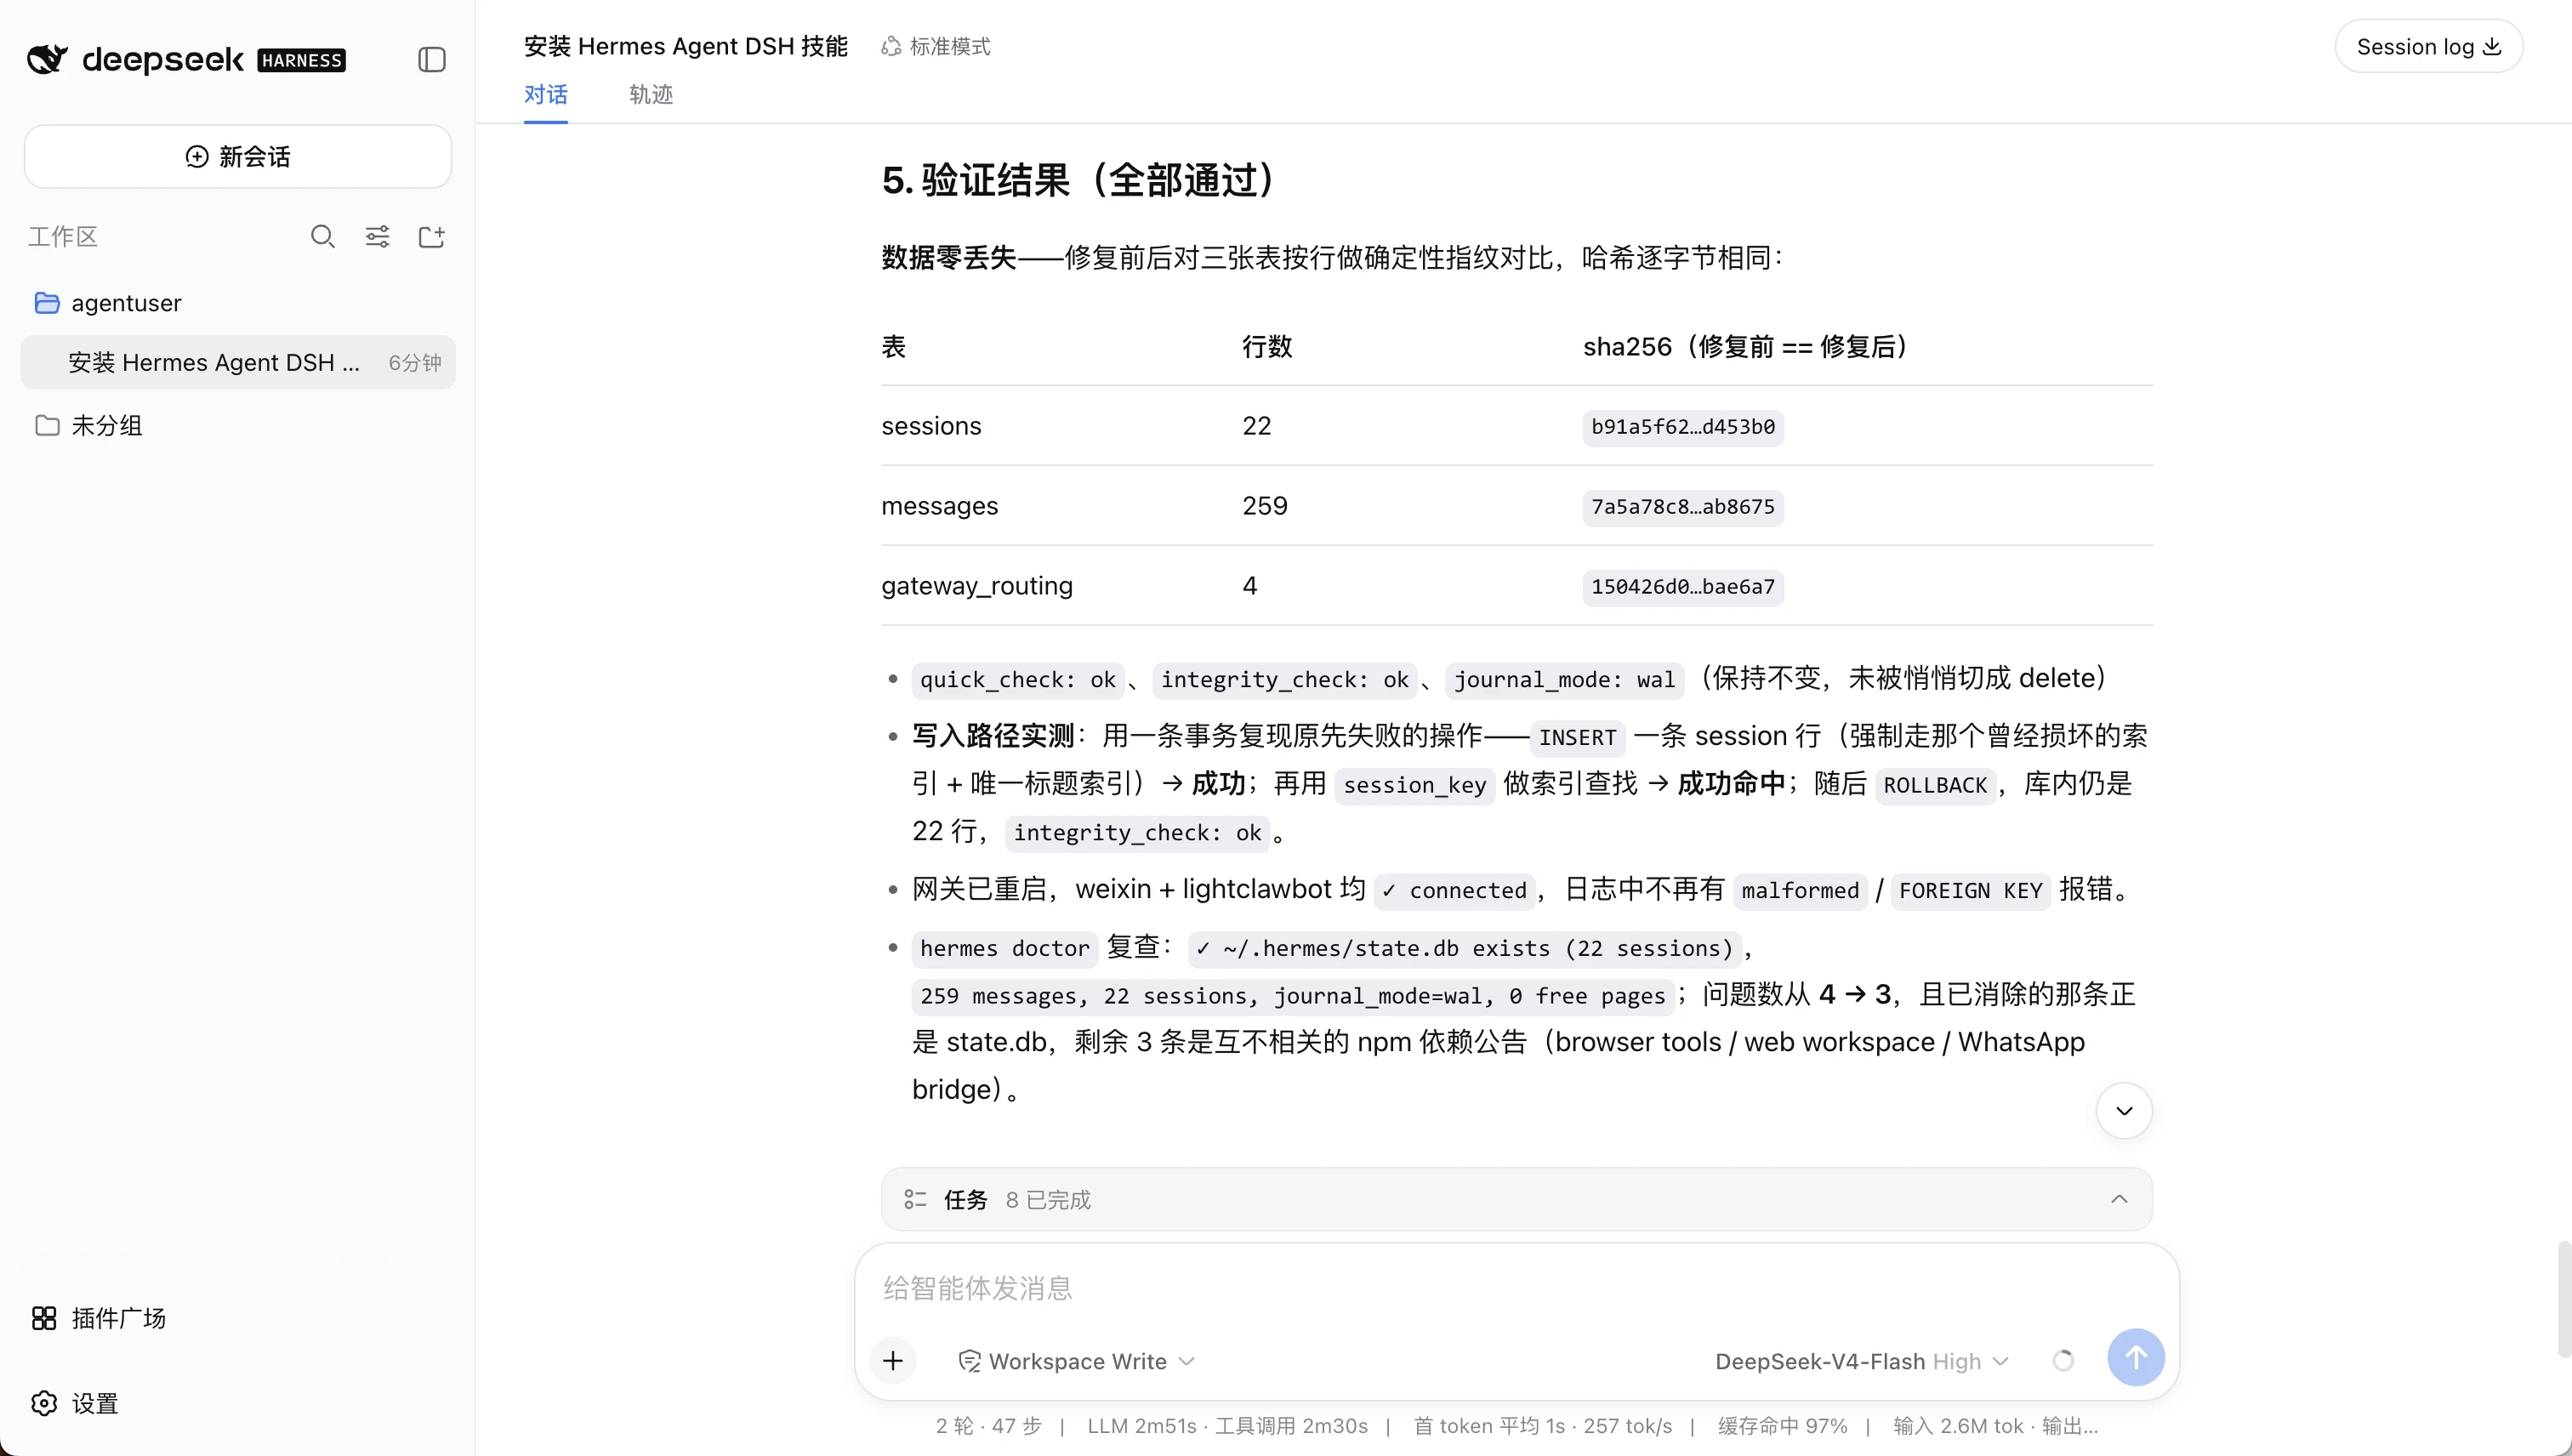Click the 缓存命中 97% status entry
Image resolution: width=2572 pixels, height=1456 pixels.
click(1782, 1426)
